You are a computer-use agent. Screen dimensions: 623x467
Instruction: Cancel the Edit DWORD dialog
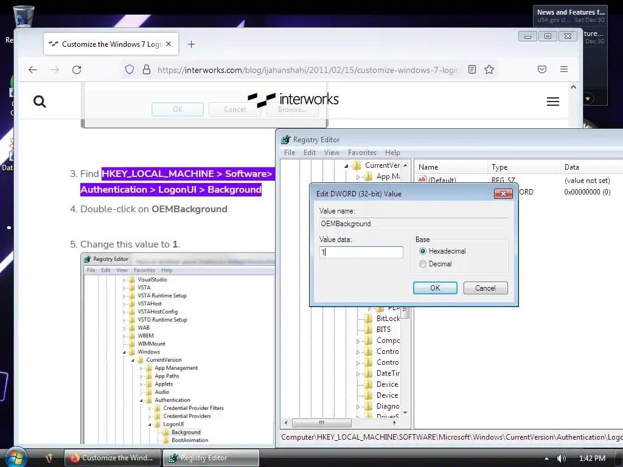tap(485, 288)
